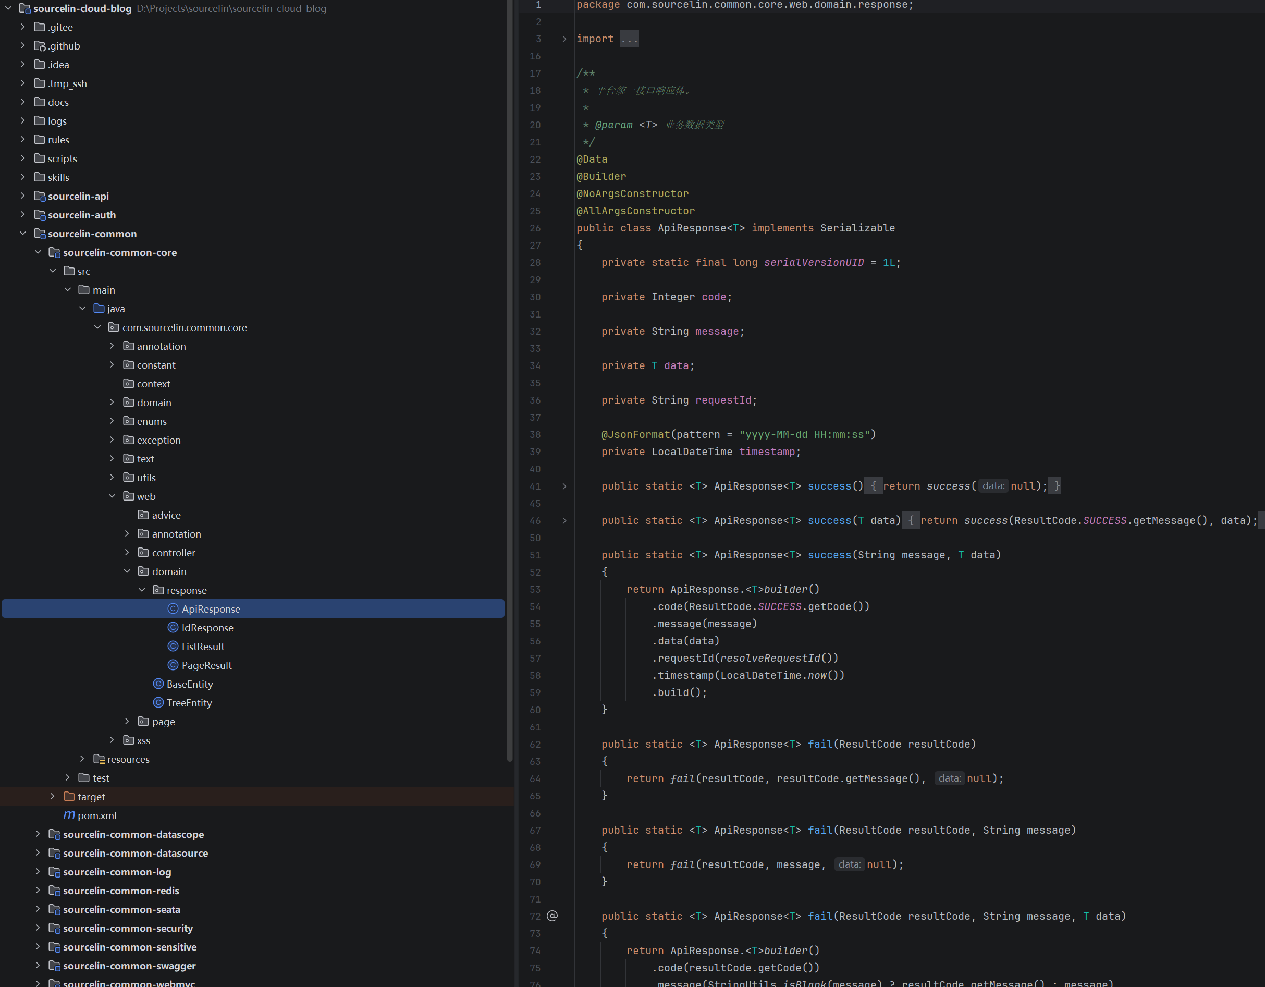Click serialVersionUID field on line 28
The image size is (1265, 987).
(814, 263)
